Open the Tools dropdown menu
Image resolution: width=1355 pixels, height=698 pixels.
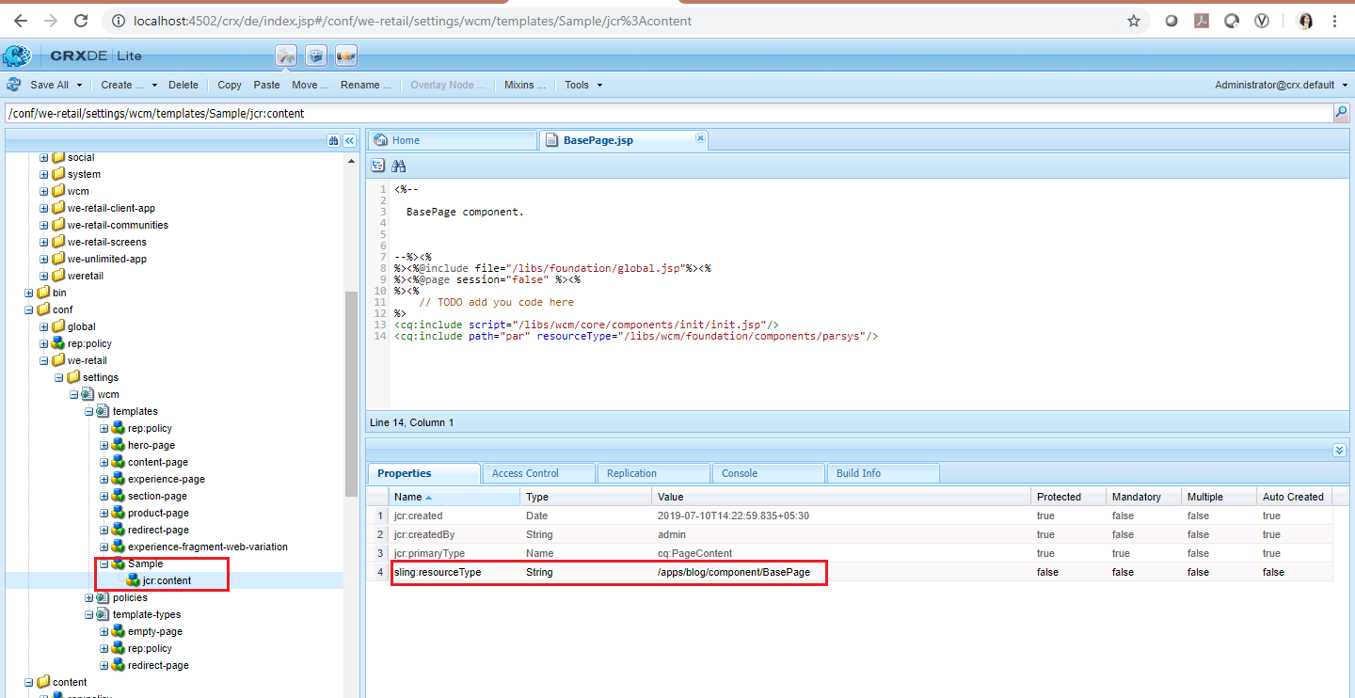[x=582, y=85]
